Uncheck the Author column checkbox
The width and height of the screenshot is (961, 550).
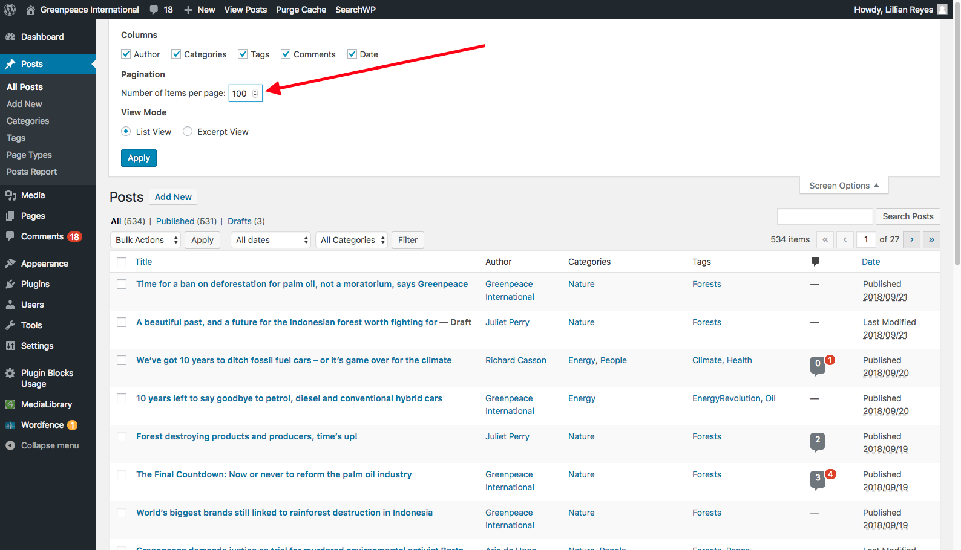126,54
